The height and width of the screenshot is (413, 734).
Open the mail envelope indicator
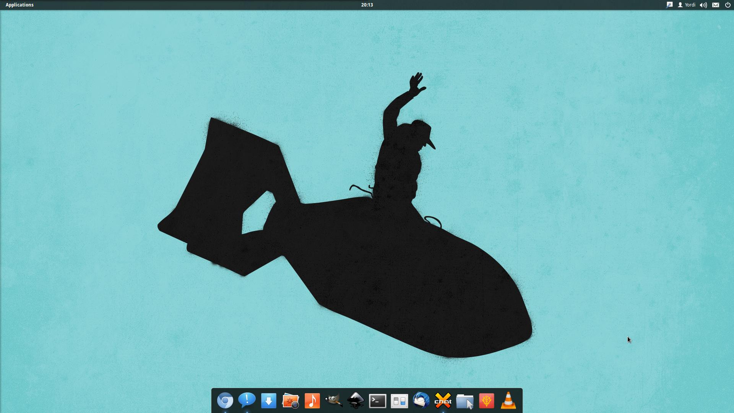716,5
